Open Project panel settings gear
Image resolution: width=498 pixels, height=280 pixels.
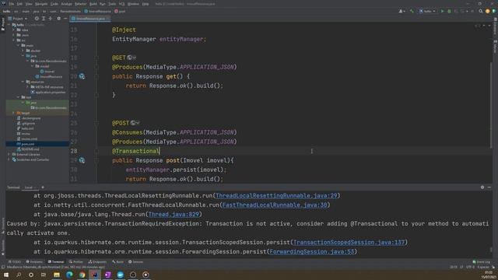(x=58, y=19)
